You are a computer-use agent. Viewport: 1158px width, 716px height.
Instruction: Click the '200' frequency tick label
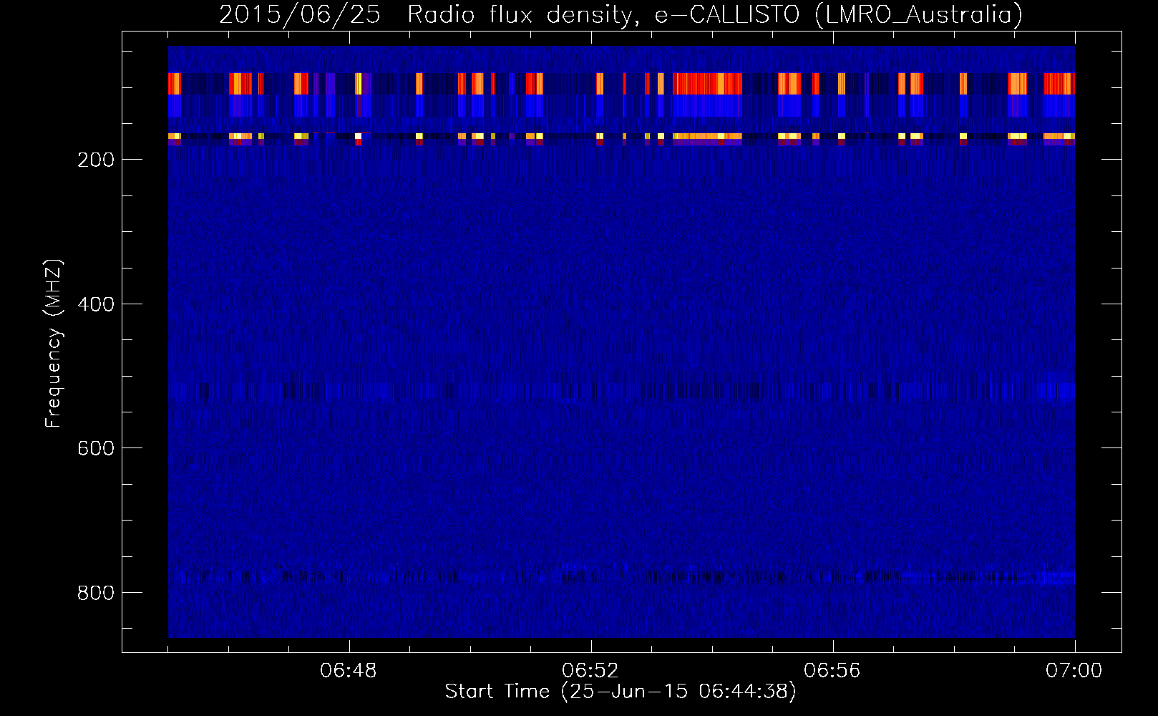(96, 160)
